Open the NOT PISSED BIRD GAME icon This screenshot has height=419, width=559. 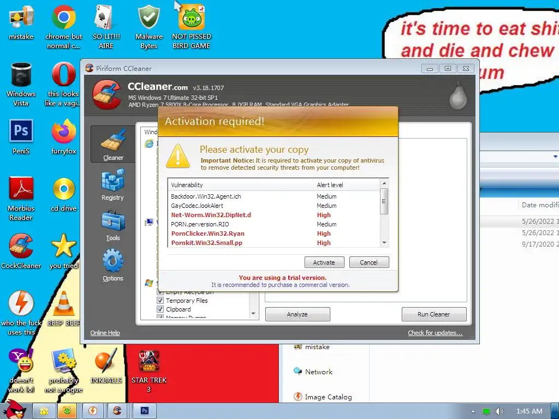192,27
